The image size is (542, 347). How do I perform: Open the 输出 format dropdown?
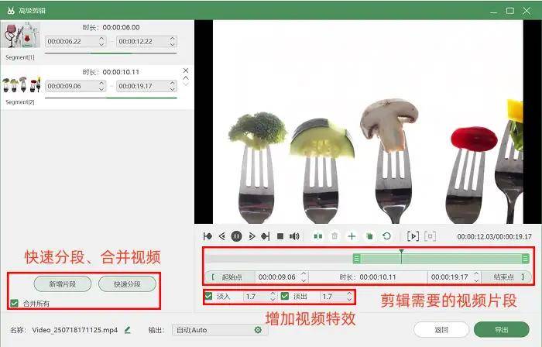[x=213, y=330]
